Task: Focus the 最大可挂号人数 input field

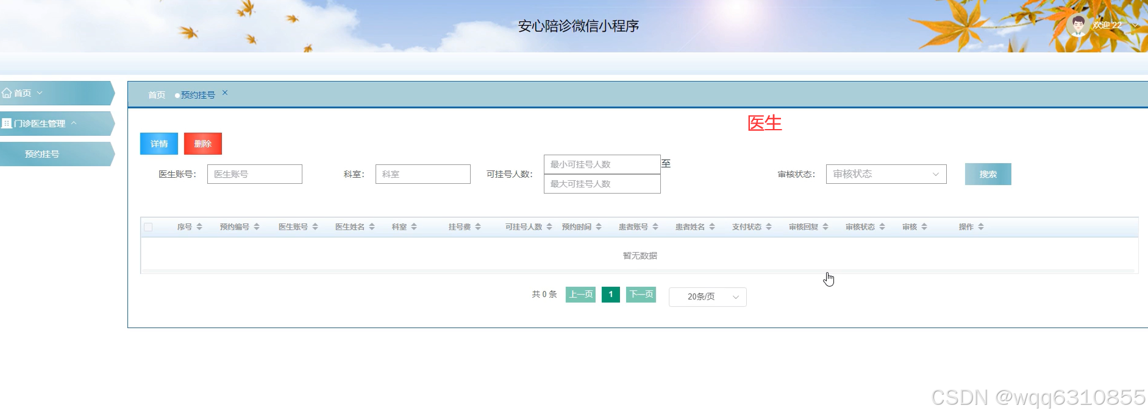Action: [602, 184]
